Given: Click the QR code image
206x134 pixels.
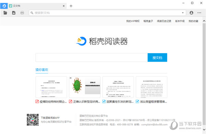Looking at the screenshot, I should pos(33,120).
